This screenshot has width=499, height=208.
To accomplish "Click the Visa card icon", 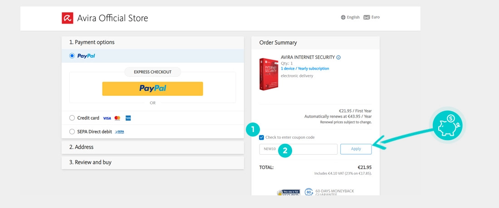I will (x=107, y=118).
